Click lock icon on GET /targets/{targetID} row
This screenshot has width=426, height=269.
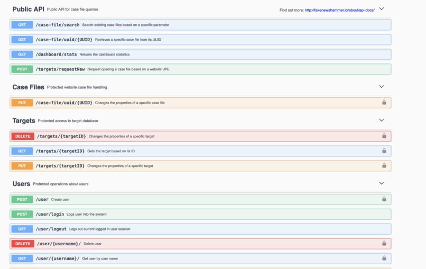click(384, 151)
